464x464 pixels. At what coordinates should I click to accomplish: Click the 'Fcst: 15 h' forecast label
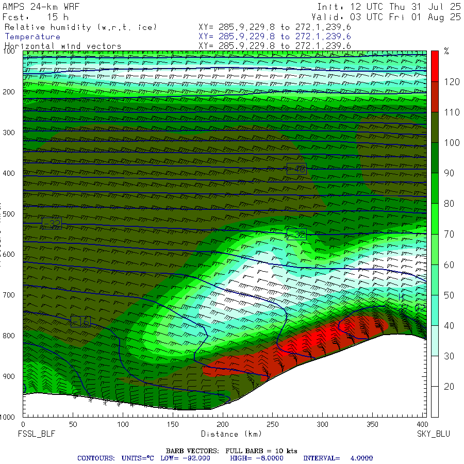36,17
